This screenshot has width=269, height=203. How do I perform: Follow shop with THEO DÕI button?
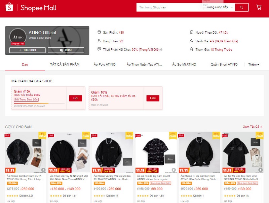point(28,50)
